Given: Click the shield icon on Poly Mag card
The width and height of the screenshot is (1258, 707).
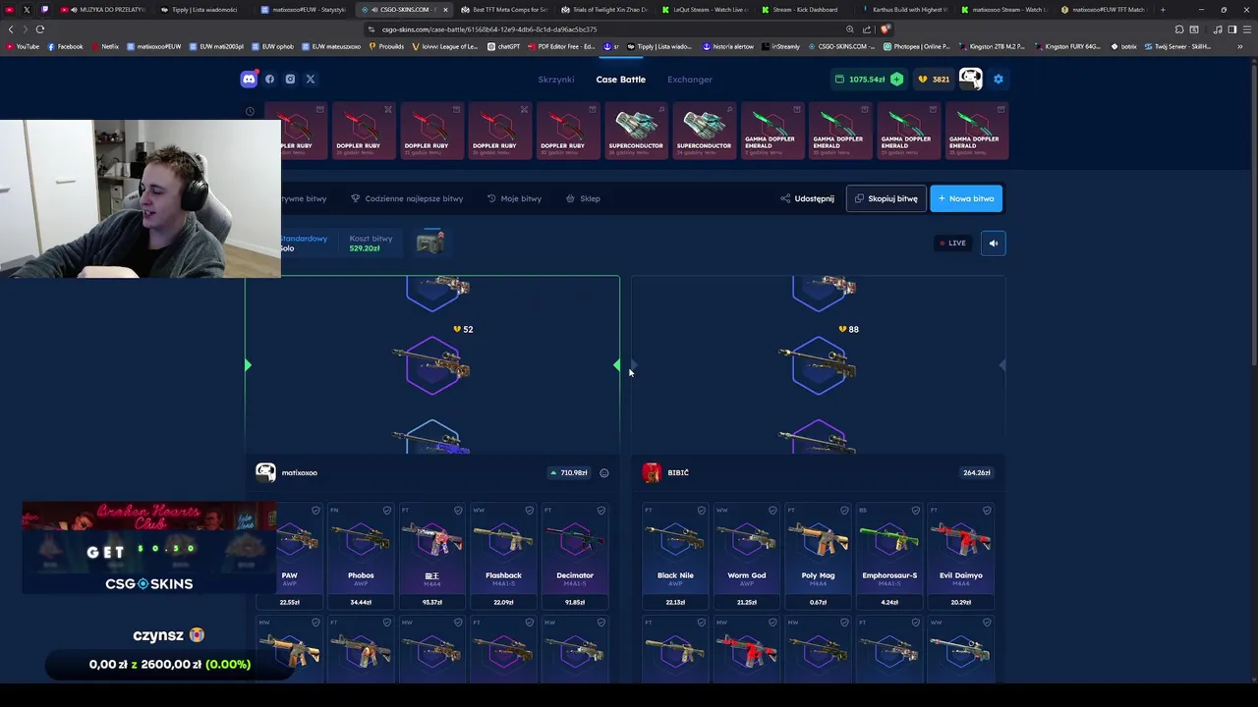Looking at the screenshot, I should pos(843,510).
